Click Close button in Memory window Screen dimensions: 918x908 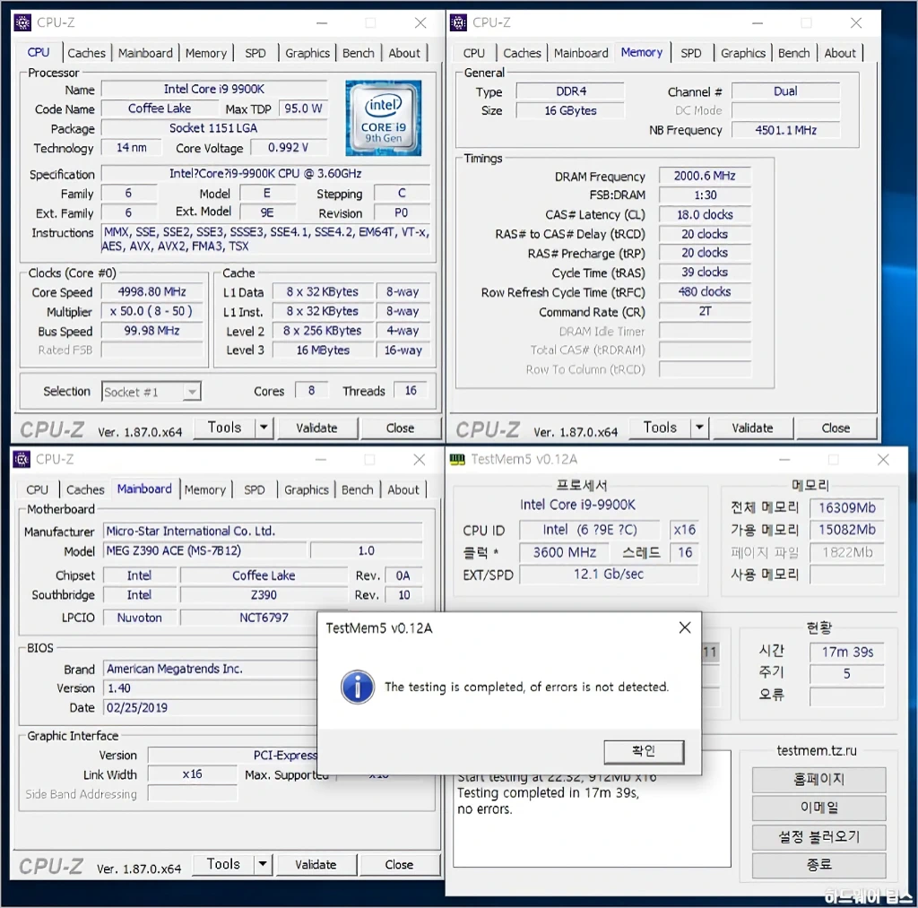pos(836,428)
